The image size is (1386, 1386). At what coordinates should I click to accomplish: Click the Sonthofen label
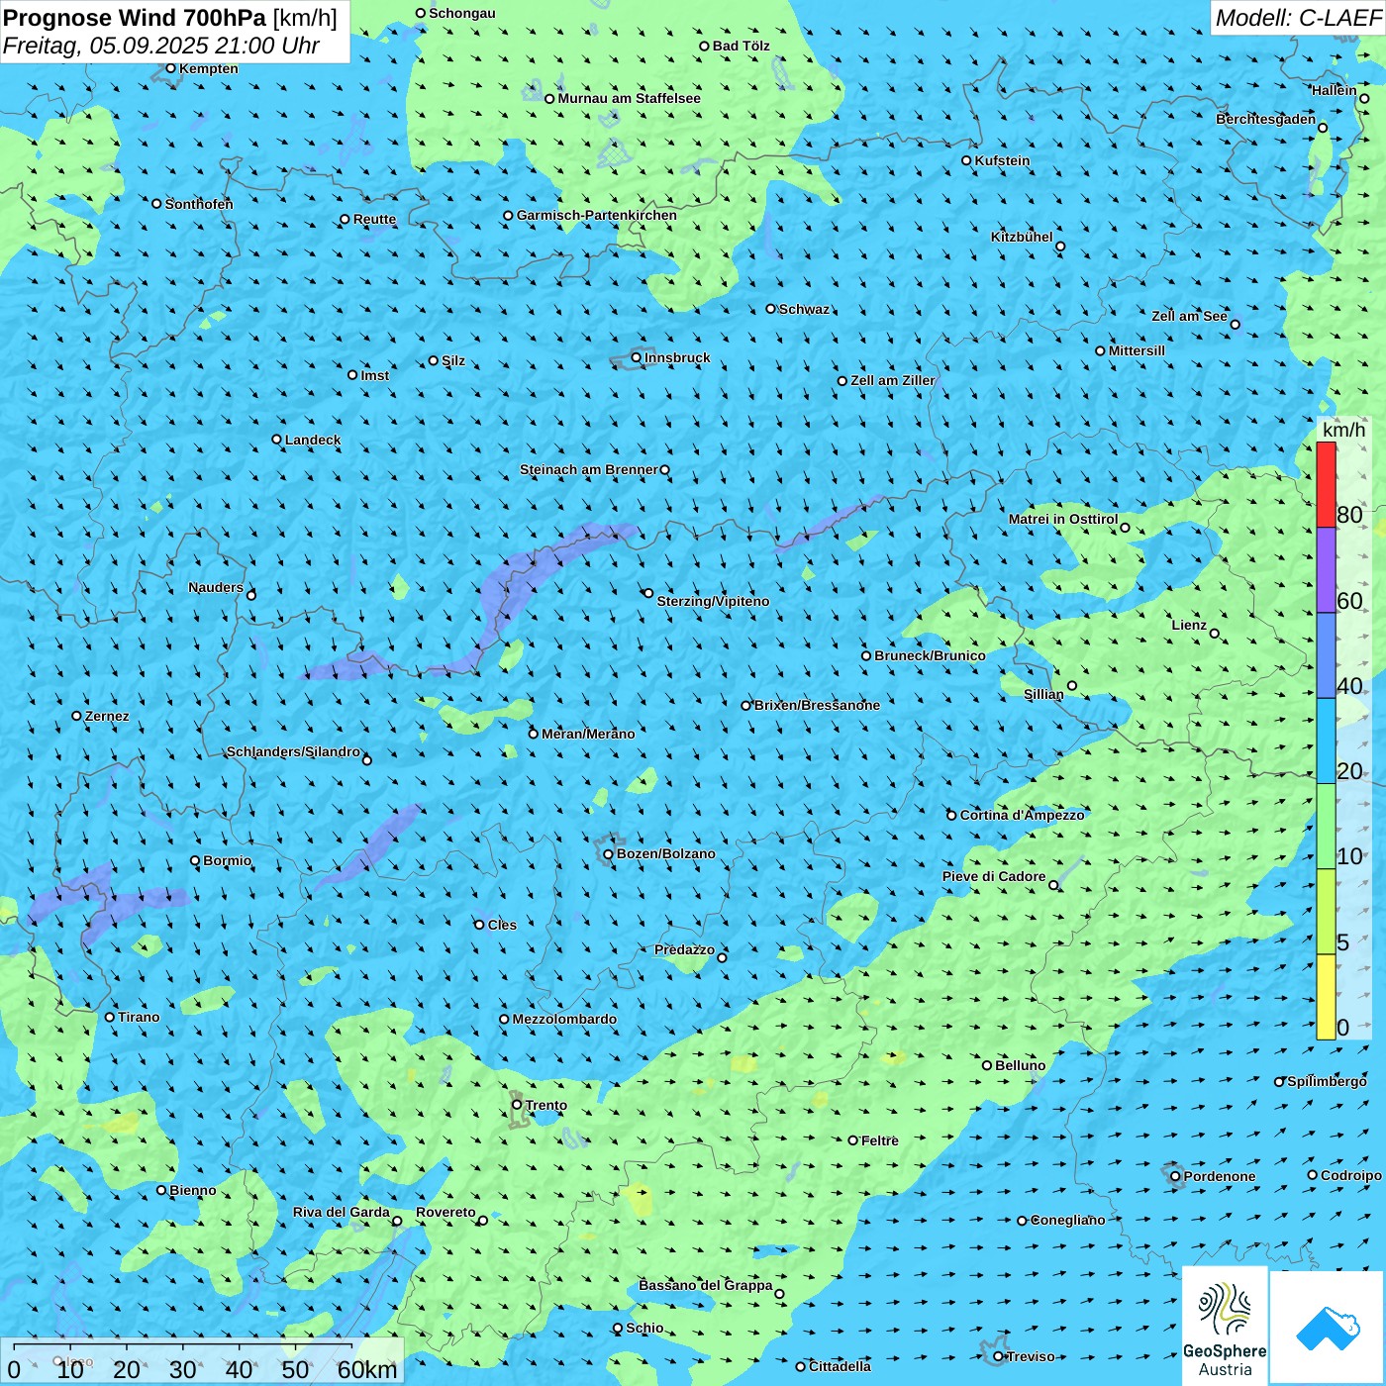click(199, 204)
